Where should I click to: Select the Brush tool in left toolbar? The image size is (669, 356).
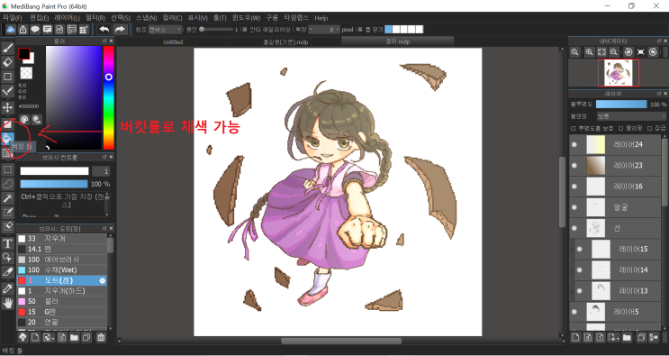pos(7,49)
